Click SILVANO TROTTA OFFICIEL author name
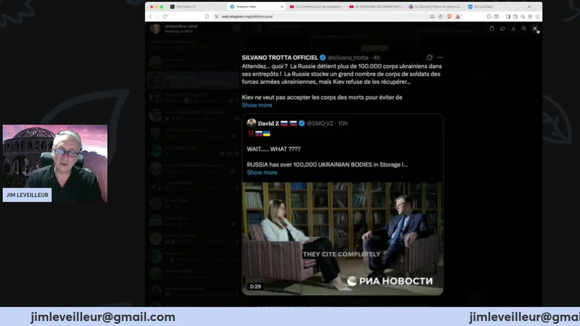 click(280, 58)
